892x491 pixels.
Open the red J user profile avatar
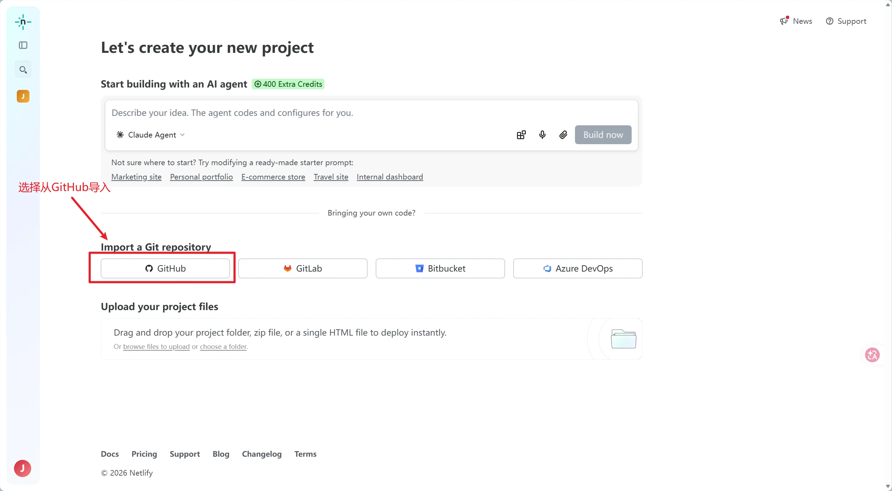[22, 468]
